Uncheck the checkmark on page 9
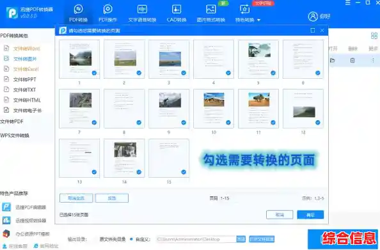Viewport: 380px width, 250px height. 184,122
